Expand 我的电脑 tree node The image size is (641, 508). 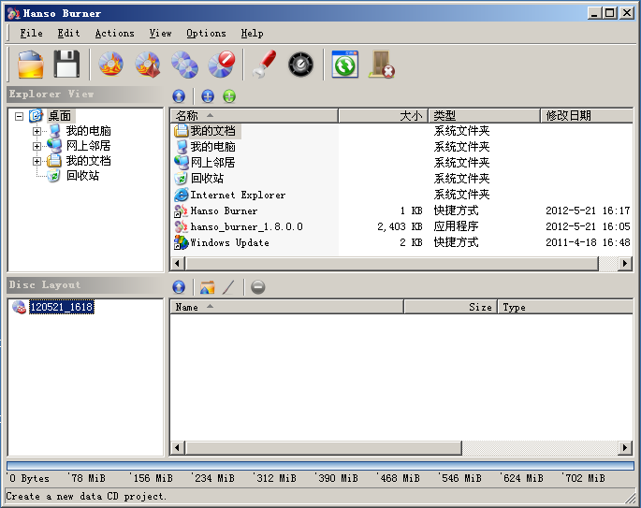point(36,131)
